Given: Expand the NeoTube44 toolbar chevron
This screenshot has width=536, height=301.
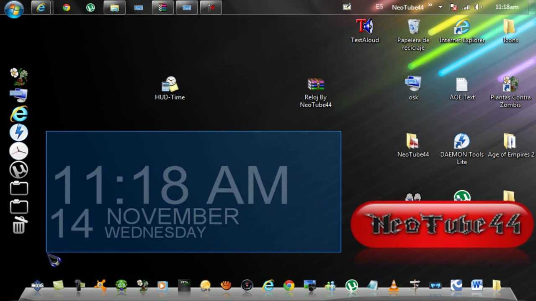Looking at the screenshot, I should (x=430, y=5).
